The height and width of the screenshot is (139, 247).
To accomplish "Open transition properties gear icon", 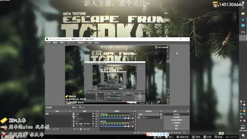I will pyautogui.click(x=161, y=114).
